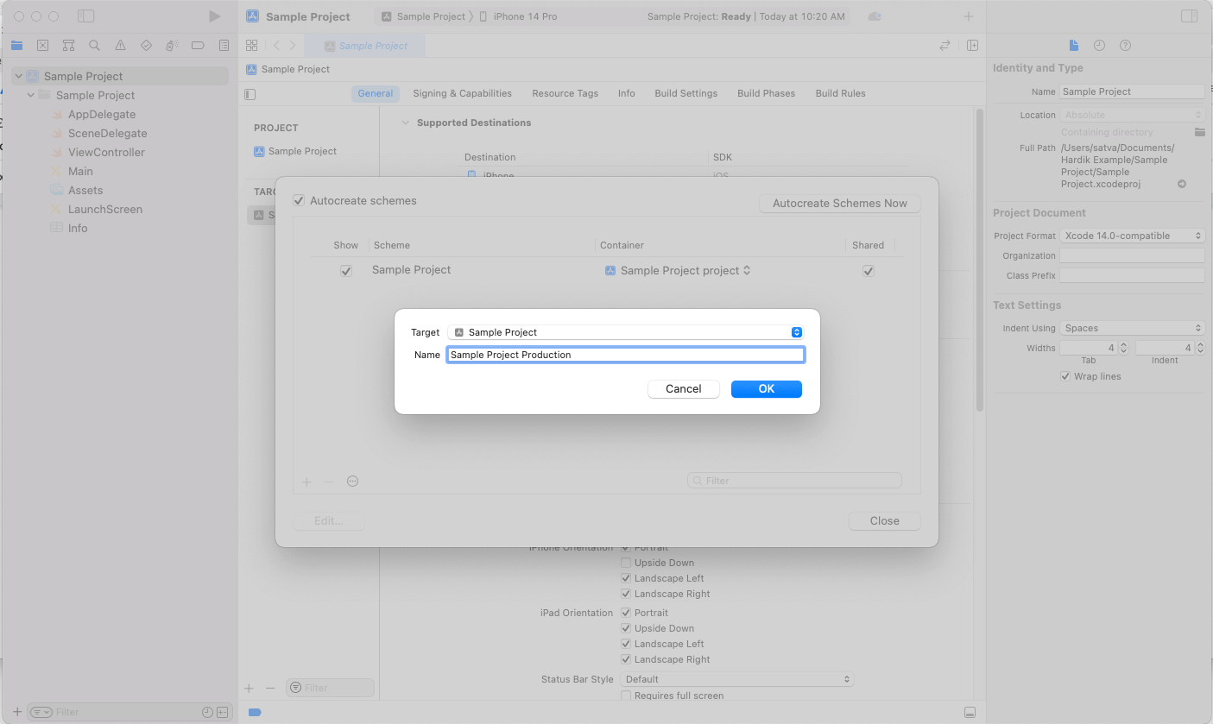The image size is (1213, 724).
Task: Click the editor split swap arrows icon
Action: pyautogui.click(x=944, y=46)
